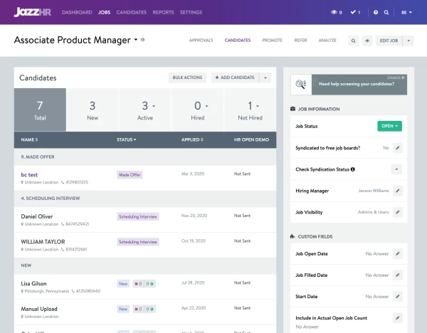Click the checkmark tasks counter in header

tap(355, 13)
